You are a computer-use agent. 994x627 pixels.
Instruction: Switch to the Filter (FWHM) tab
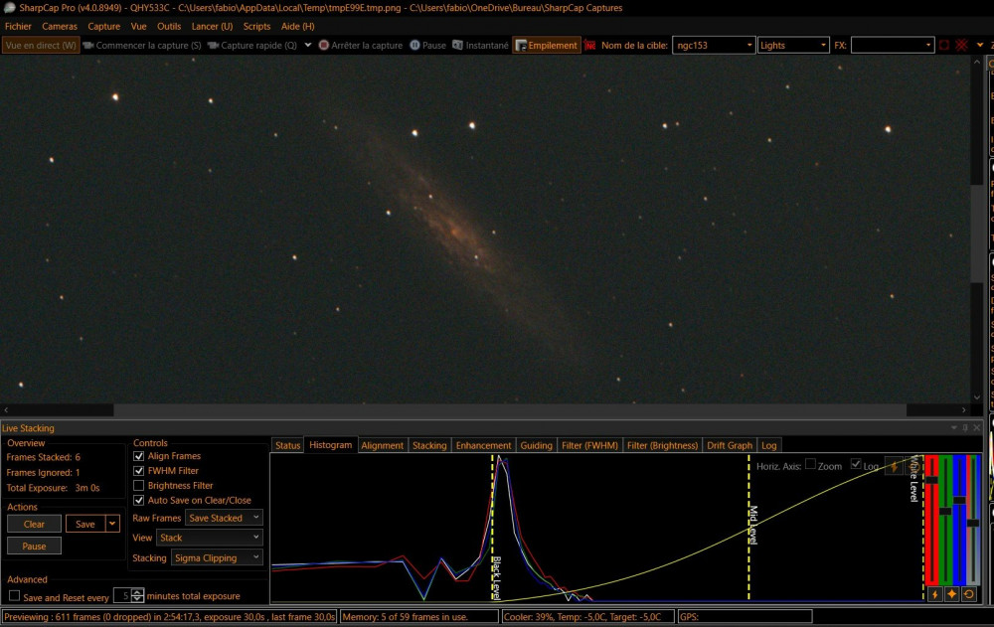589,445
